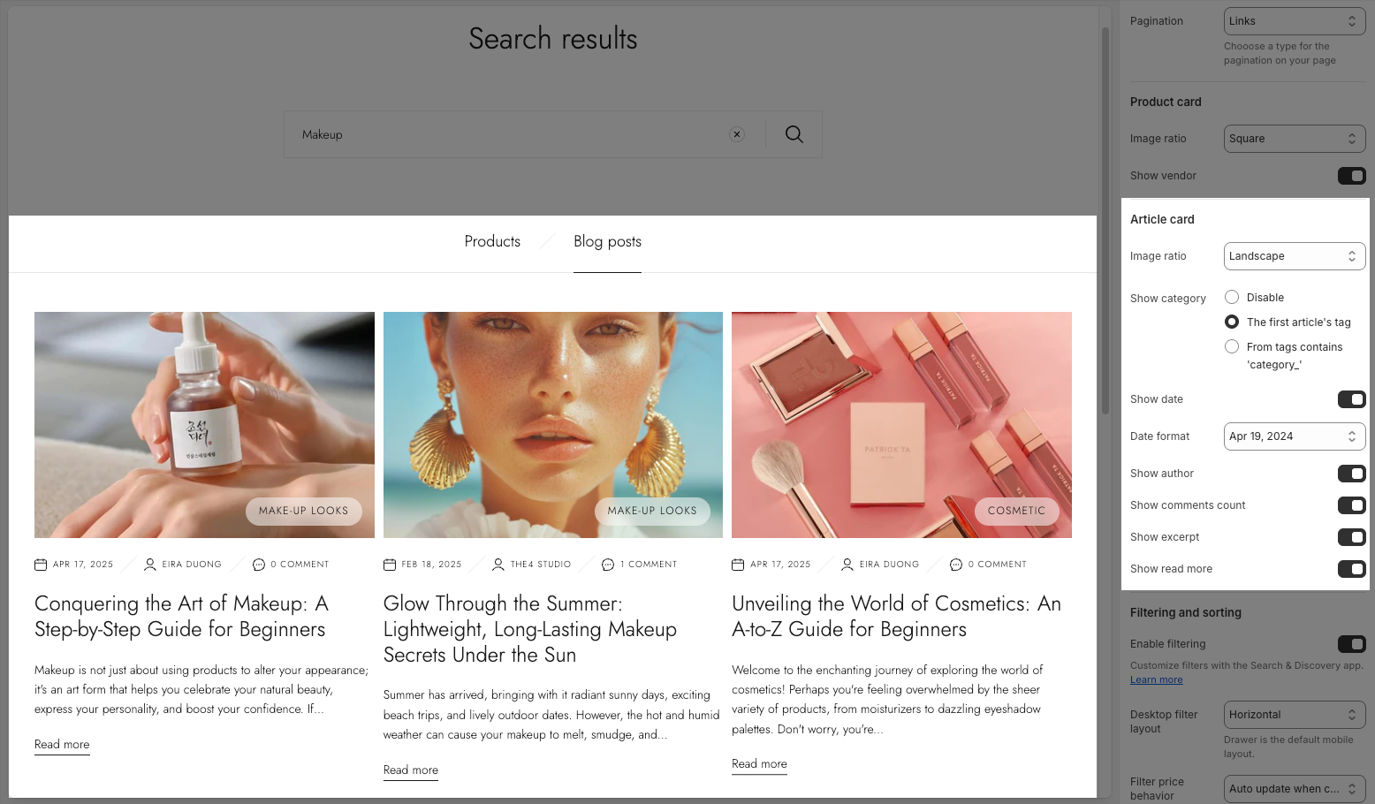Click comment bubble icon beside 1 COMMENT

[608, 565]
